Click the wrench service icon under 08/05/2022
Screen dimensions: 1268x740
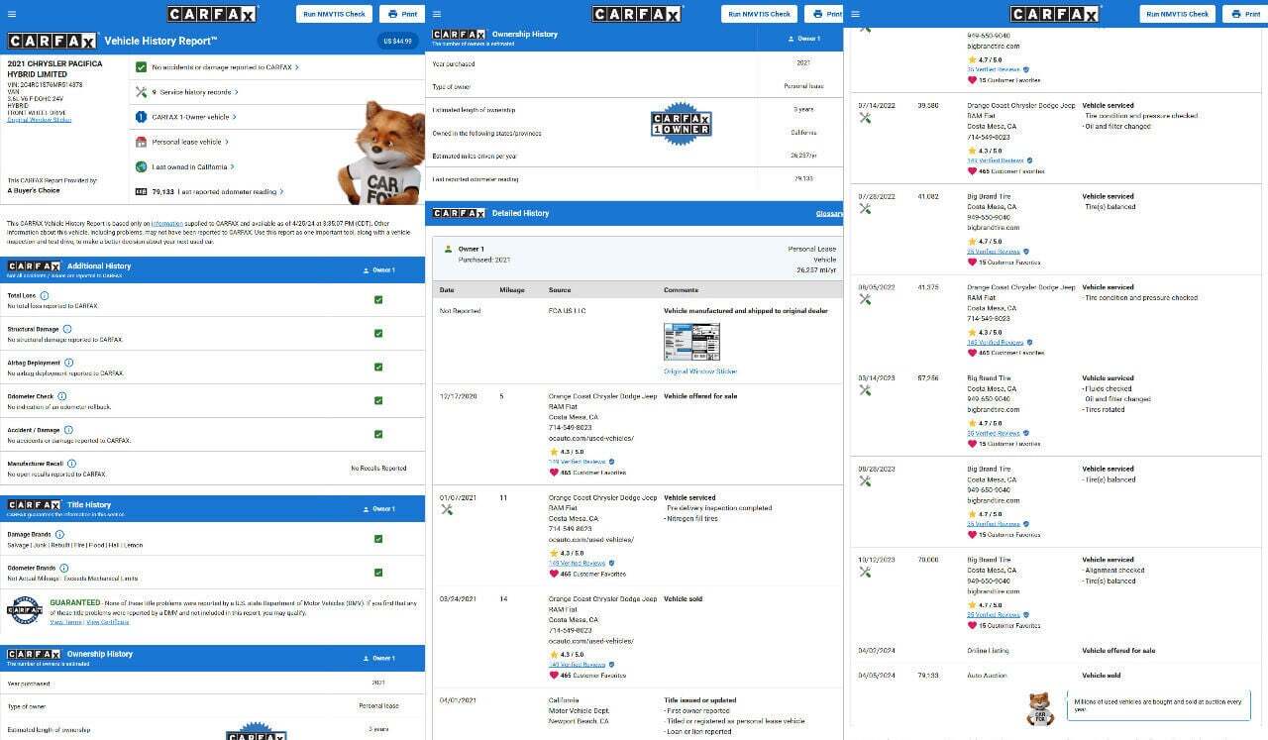coord(865,299)
